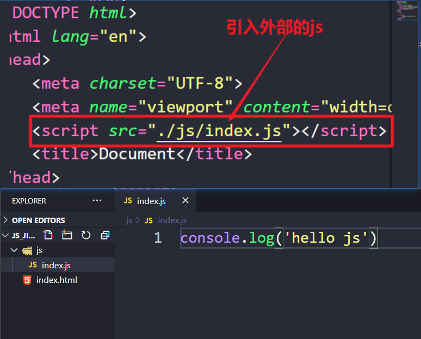Click line number 1 in the gutter
The height and width of the screenshot is (339, 421).
click(158, 238)
